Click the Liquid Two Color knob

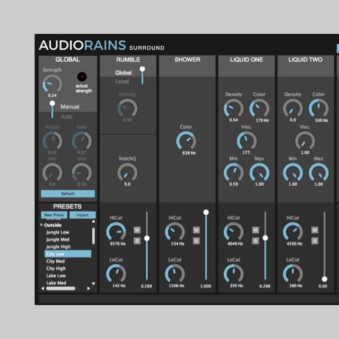tap(319, 108)
